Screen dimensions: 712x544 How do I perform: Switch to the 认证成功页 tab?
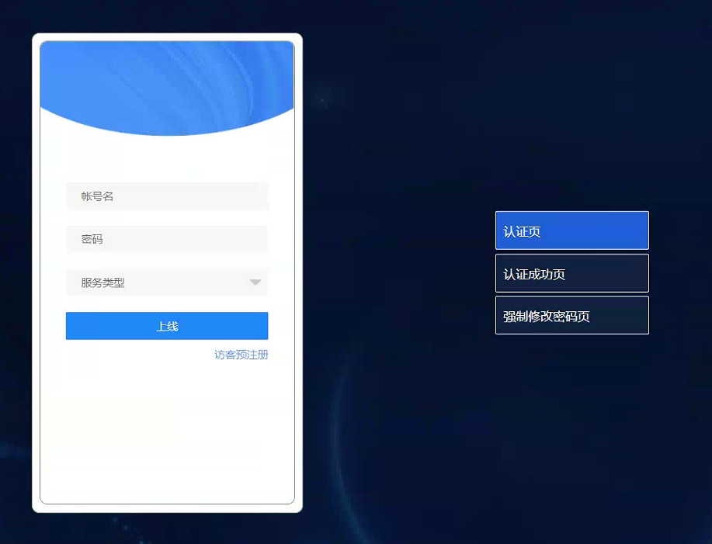tap(572, 273)
